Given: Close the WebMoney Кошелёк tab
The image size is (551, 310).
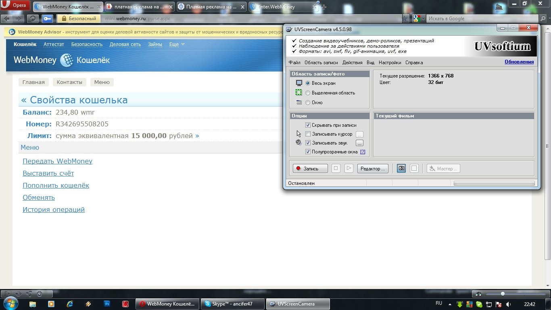Looking at the screenshot, I should pos(99,7).
